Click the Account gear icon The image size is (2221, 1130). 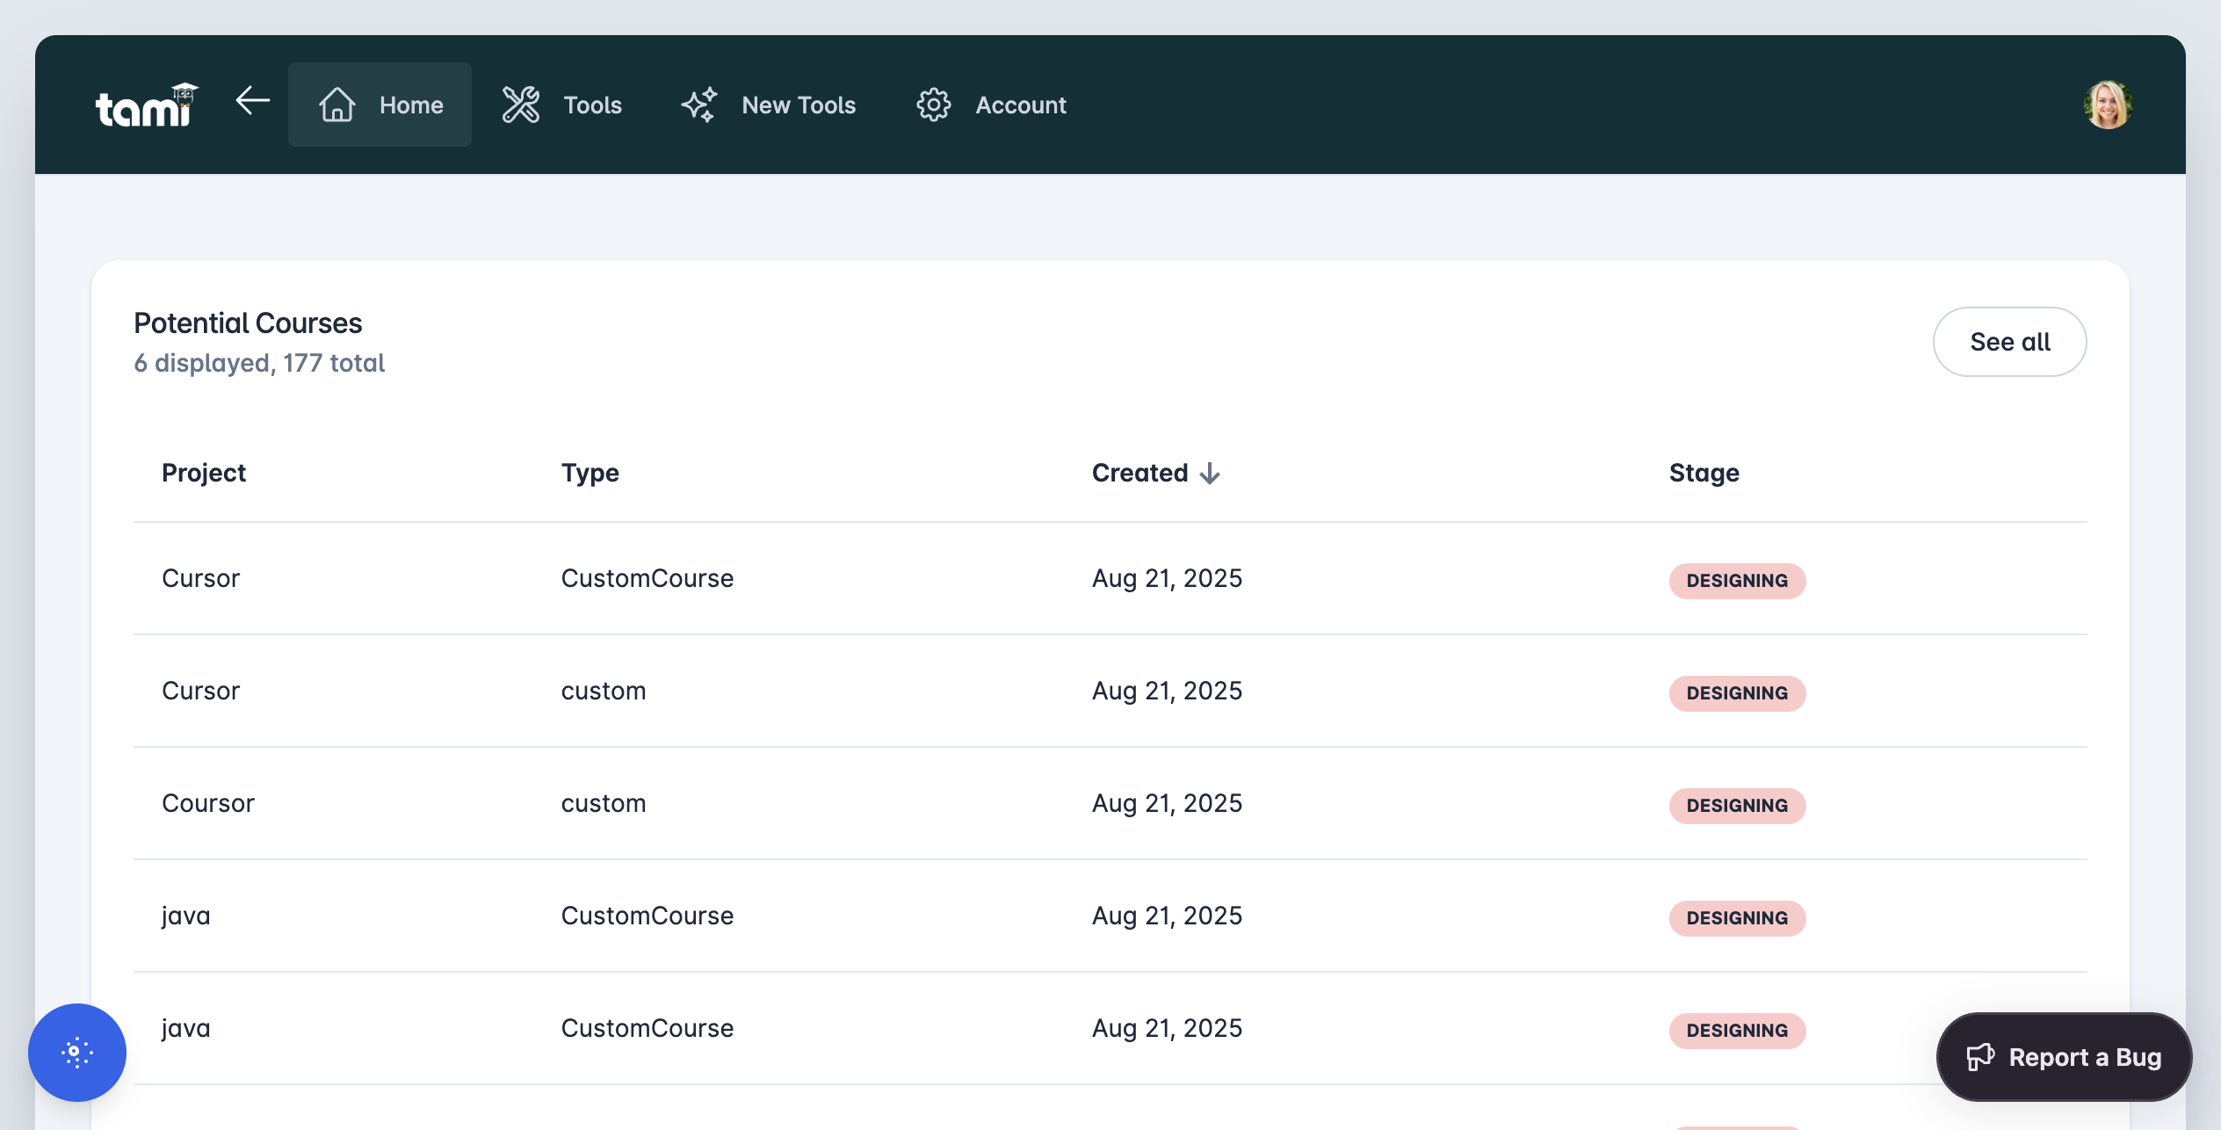click(933, 105)
